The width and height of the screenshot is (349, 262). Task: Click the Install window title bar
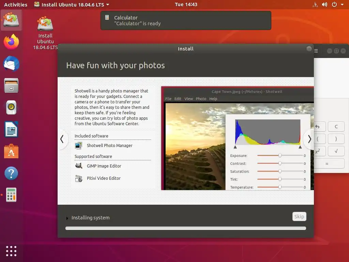coord(186,49)
